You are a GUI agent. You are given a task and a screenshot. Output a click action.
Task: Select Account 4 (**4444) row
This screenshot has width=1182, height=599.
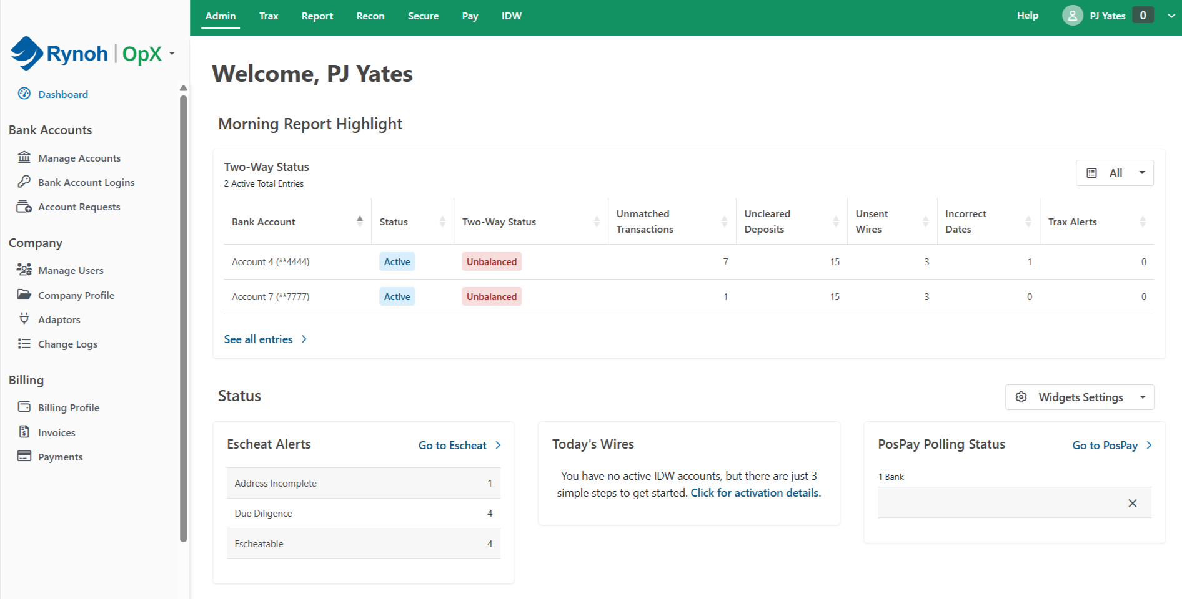[x=689, y=261]
